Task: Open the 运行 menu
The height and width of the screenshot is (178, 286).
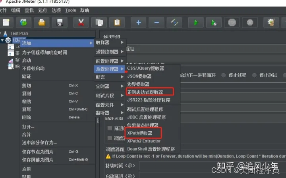Action: (x=43, y=11)
